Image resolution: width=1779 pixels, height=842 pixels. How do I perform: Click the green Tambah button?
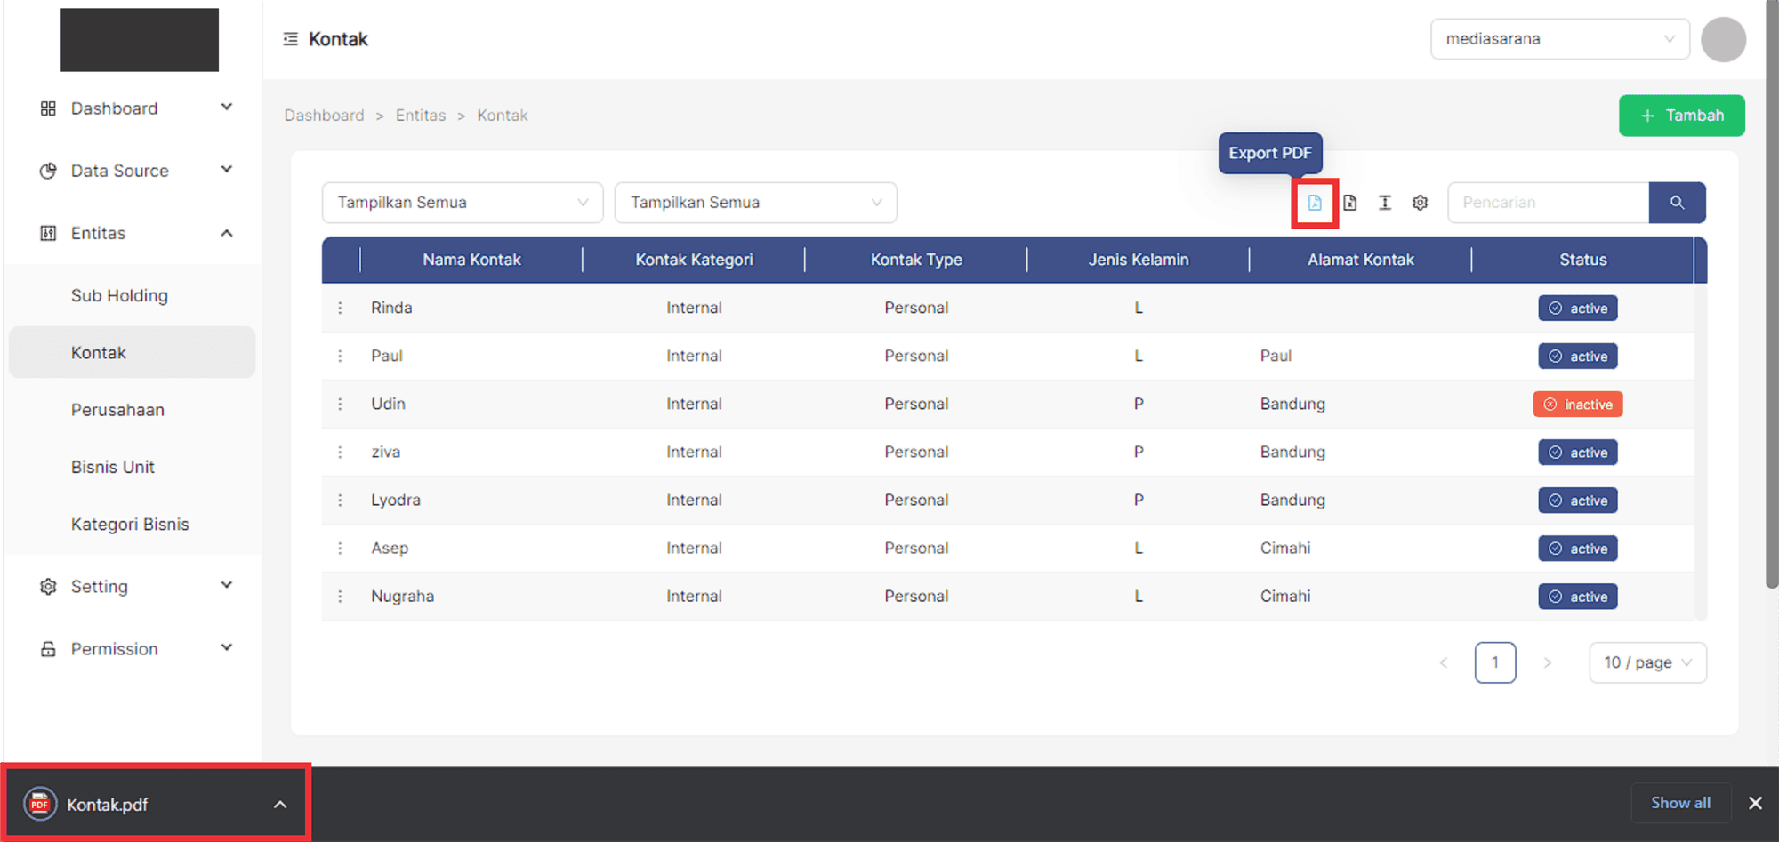coord(1680,116)
